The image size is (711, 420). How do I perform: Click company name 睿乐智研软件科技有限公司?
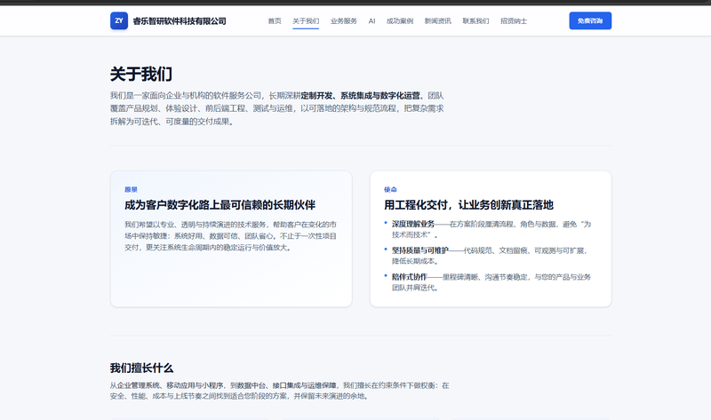coord(180,21)
